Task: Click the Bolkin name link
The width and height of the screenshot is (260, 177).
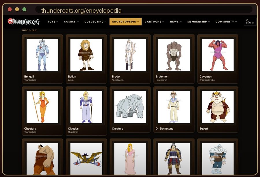Action: click(72, 77)
